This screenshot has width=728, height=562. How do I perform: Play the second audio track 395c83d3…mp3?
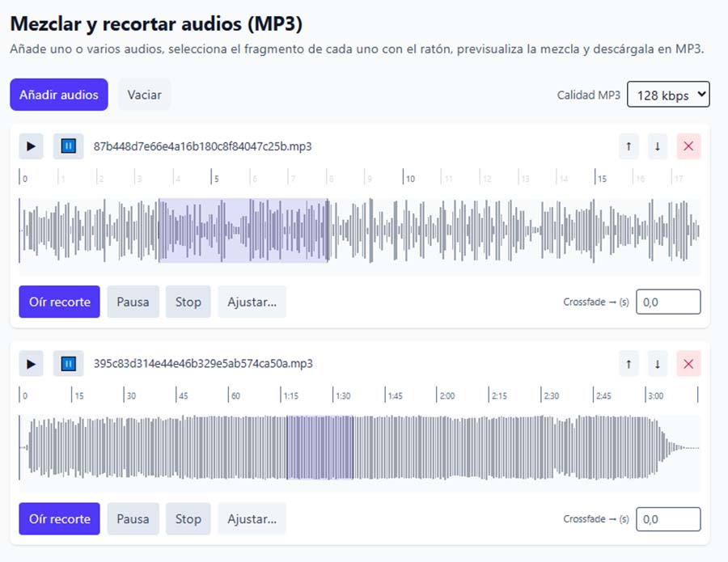[31, 364]
